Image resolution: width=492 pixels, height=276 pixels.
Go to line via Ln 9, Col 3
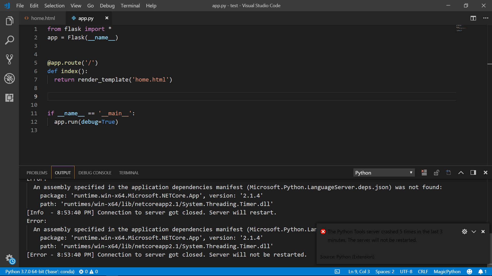pos(359,271)
